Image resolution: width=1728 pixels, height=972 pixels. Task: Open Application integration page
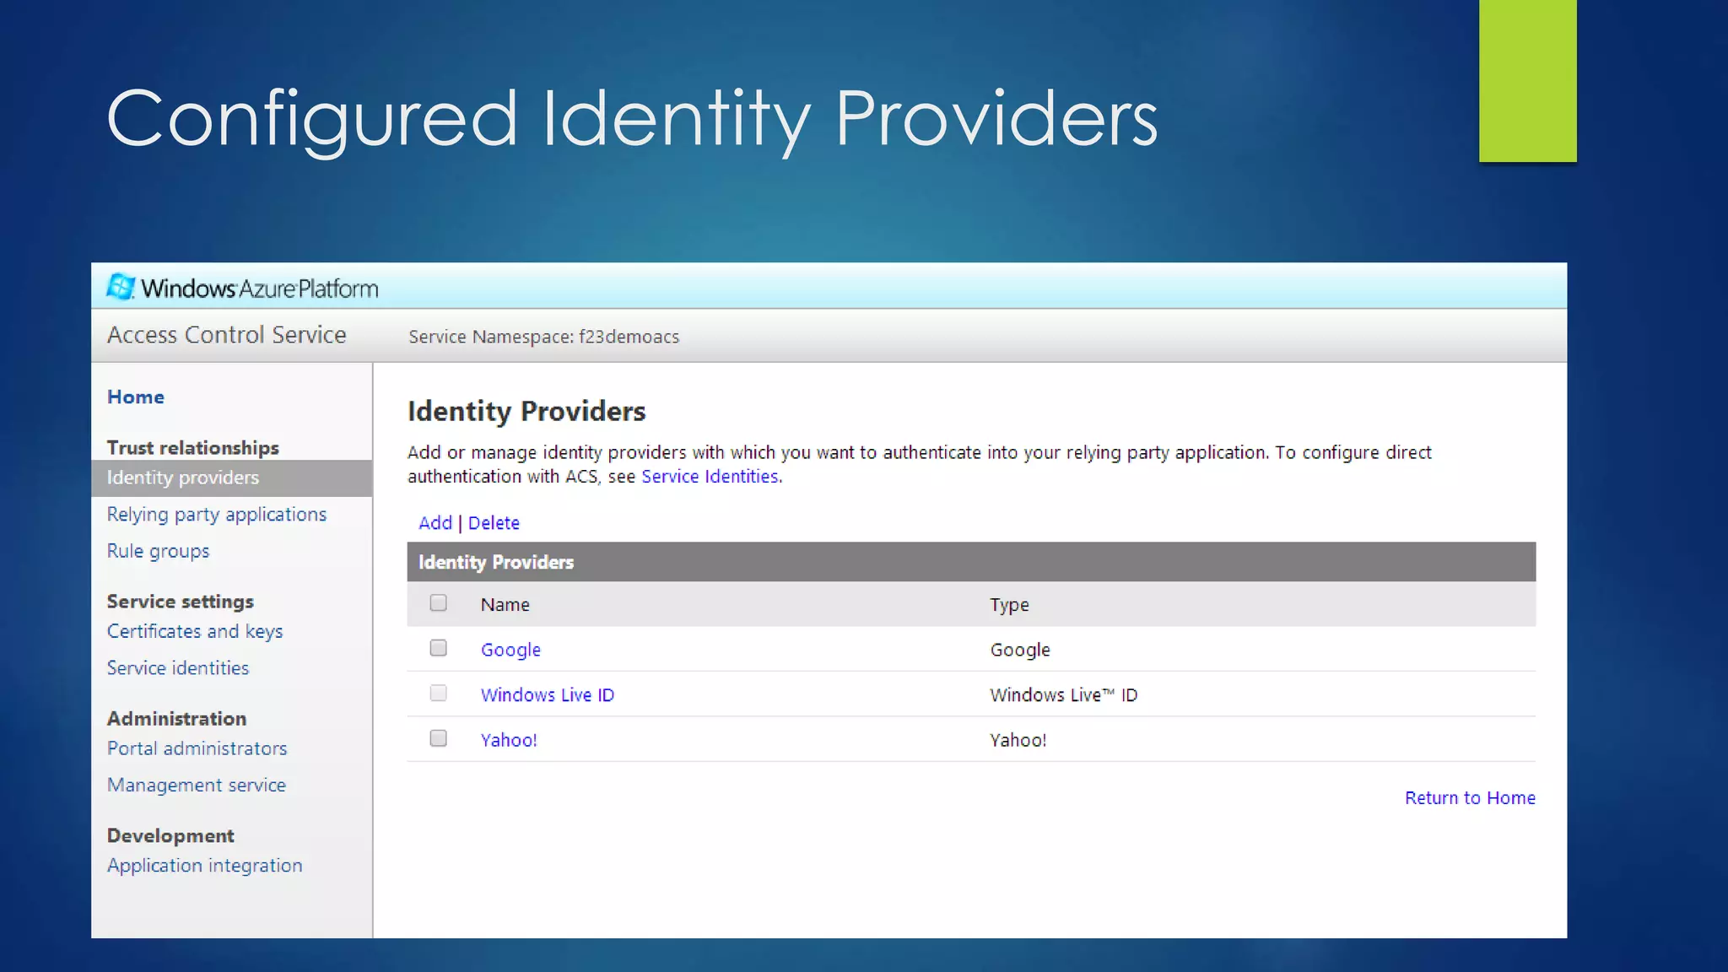[x=204, y=866]
